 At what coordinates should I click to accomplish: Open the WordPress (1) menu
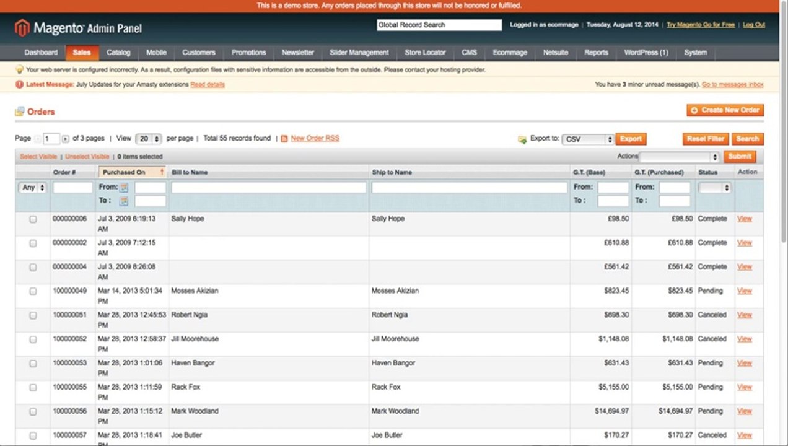(x=646, y=53)
